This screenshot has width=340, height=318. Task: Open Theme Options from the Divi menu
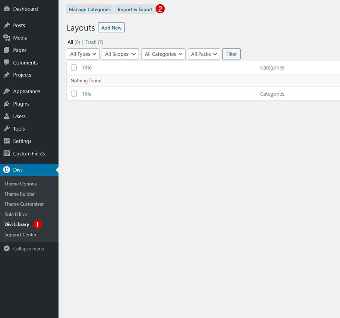20,184
